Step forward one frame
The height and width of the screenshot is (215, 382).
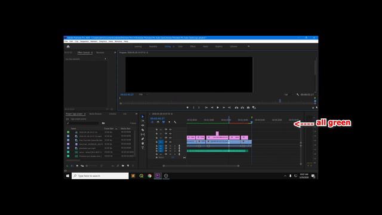(x=224, y=107)
